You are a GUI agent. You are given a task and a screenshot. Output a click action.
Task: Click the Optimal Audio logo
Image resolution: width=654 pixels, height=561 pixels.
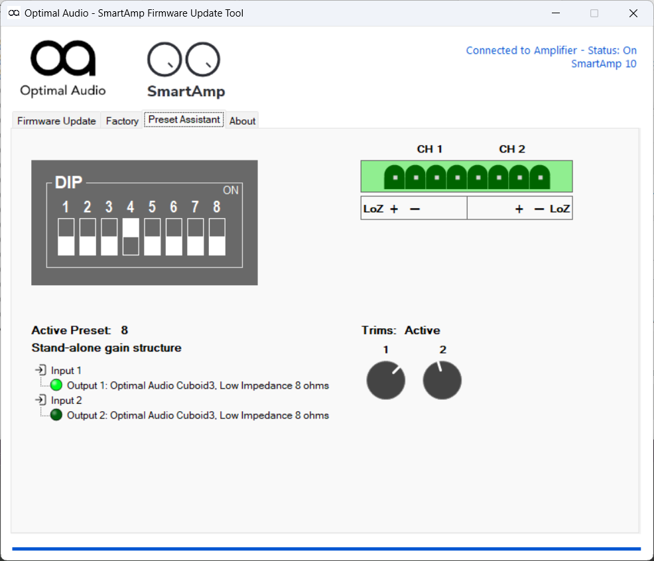click(x=63, y=69)
